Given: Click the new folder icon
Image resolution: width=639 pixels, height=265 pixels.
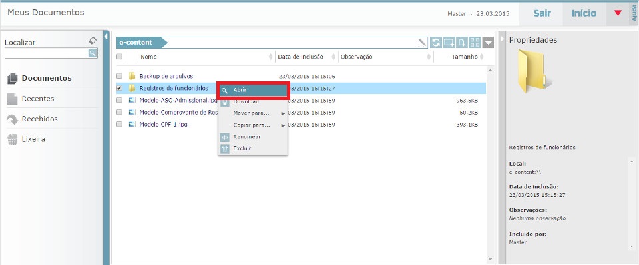Looking at the screenshot, I should 449,42.
